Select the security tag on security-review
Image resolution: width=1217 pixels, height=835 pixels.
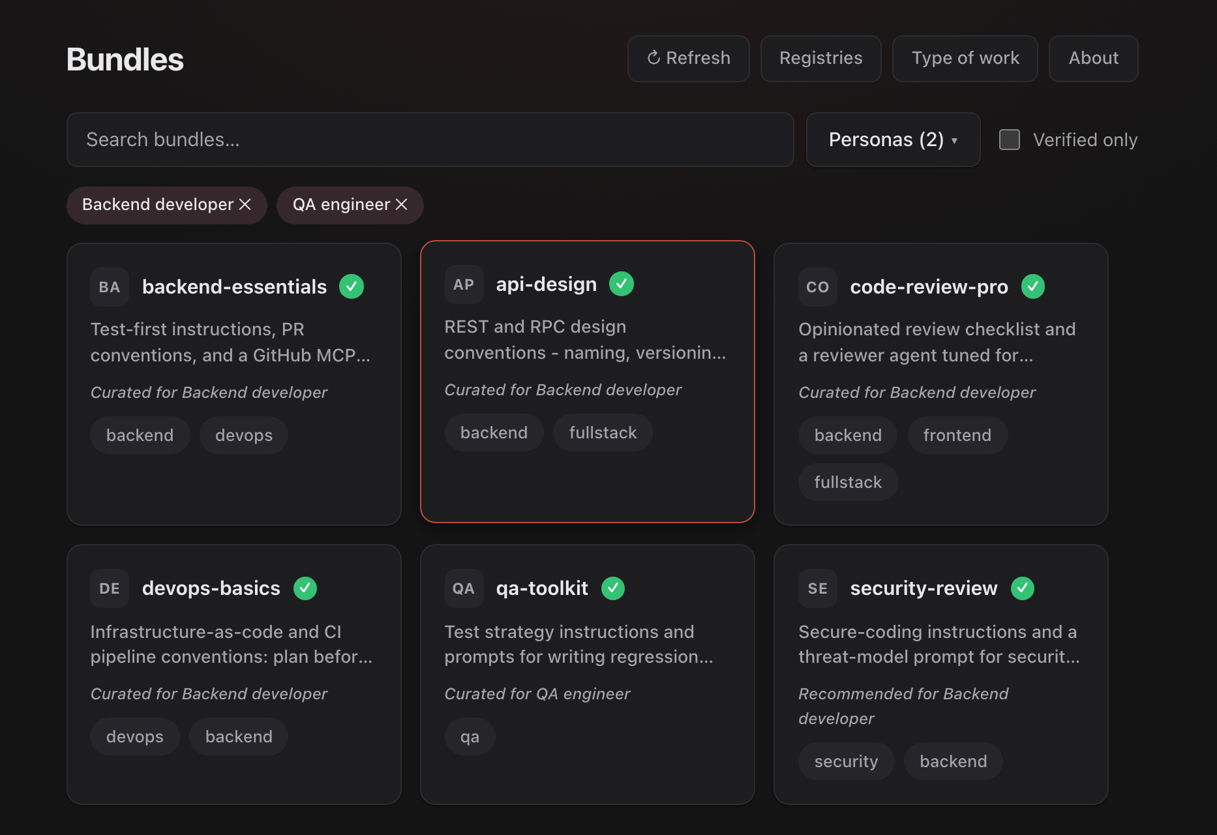tap(846, 761)
